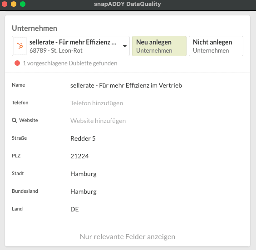256x250 pixels.
Task: Click the Stadt field label
Action: [x=18, y=173]
